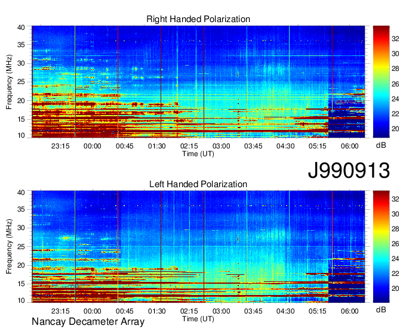Choose 30 MHz frequency tick on Left Handed plot
The height and width of the screenshot is (329, 406).
coord(21,228)
